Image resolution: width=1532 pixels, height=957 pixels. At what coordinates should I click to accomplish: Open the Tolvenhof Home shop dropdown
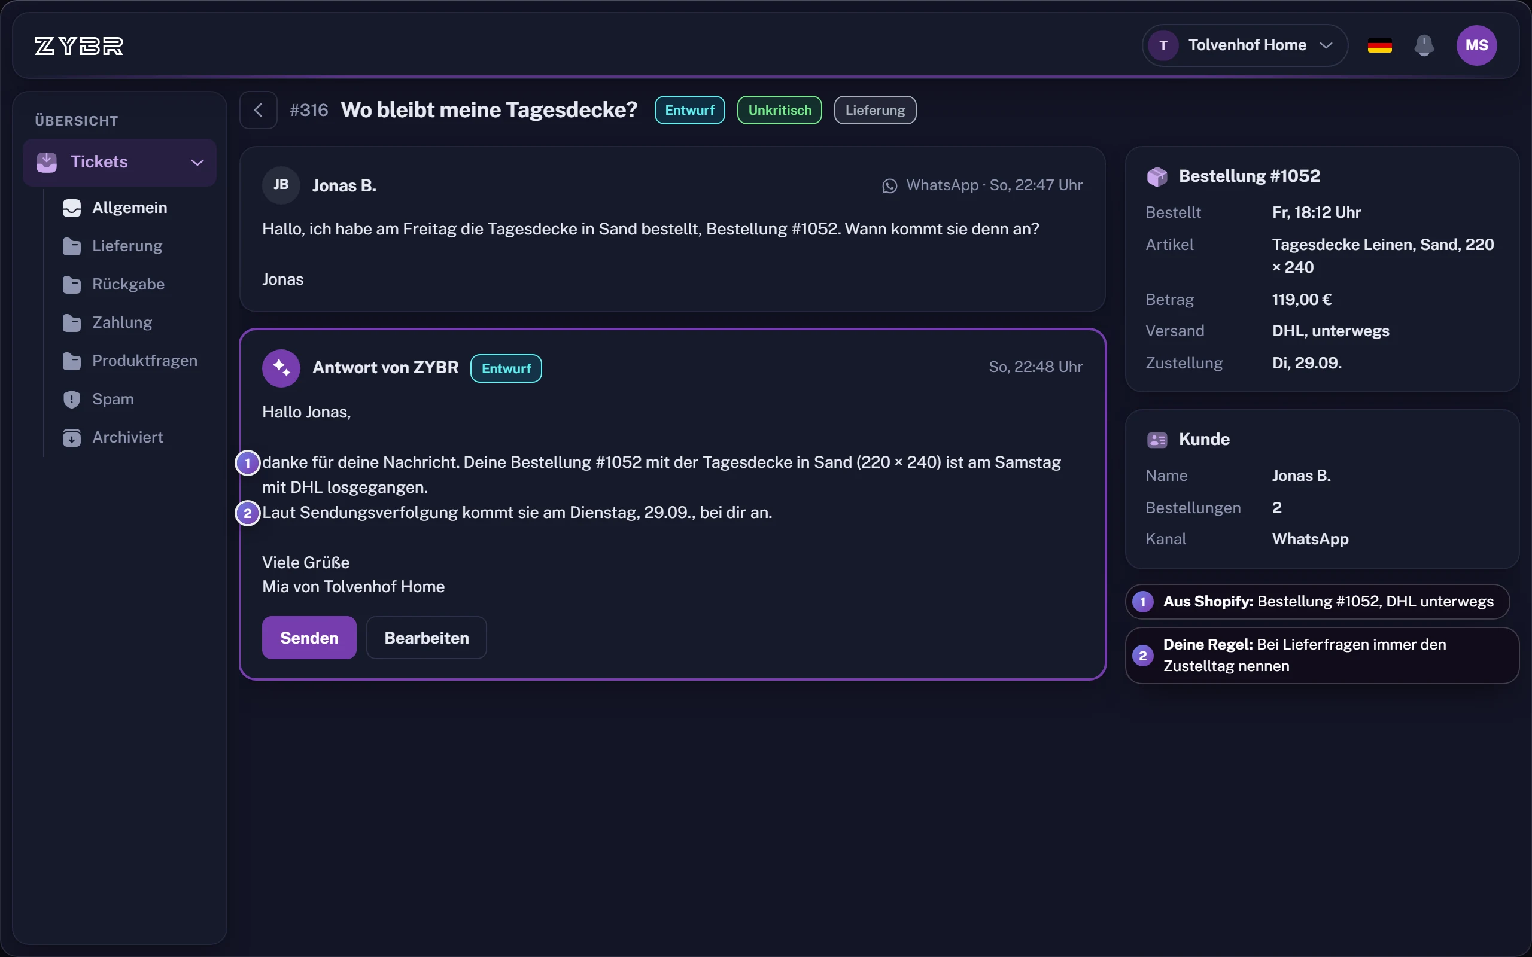pos(1245,45)
